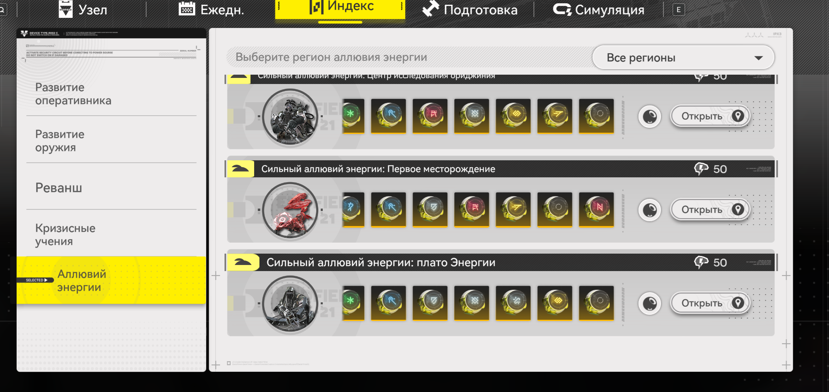The height and width of the screenshot is (392, 829).
Task: Click the round tracking icon in the top alluvium row
Action: (650, 117)
